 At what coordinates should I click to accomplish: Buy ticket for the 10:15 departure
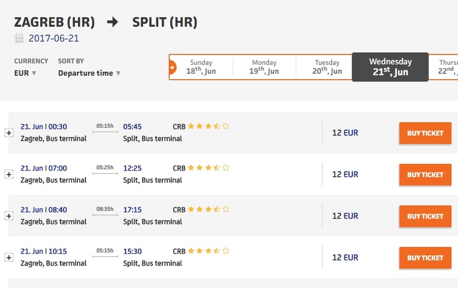coord(425,258)
